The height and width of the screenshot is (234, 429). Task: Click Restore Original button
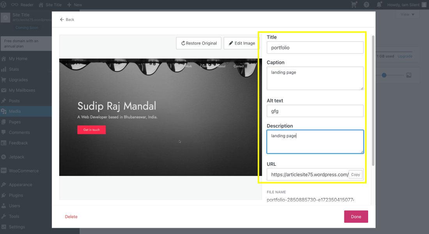pyautogui.click(x=199, y=43)
